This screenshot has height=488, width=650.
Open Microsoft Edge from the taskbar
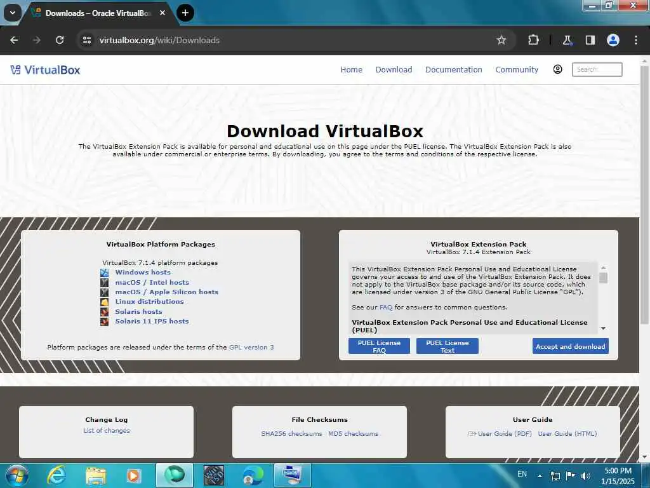pyautogui.click(x=253, y=475)
